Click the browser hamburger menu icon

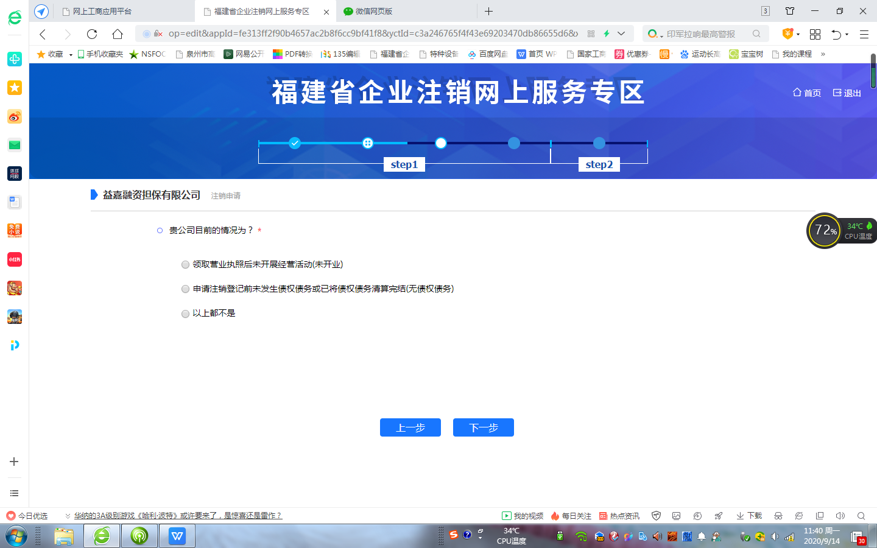click(x=864, y=34)
